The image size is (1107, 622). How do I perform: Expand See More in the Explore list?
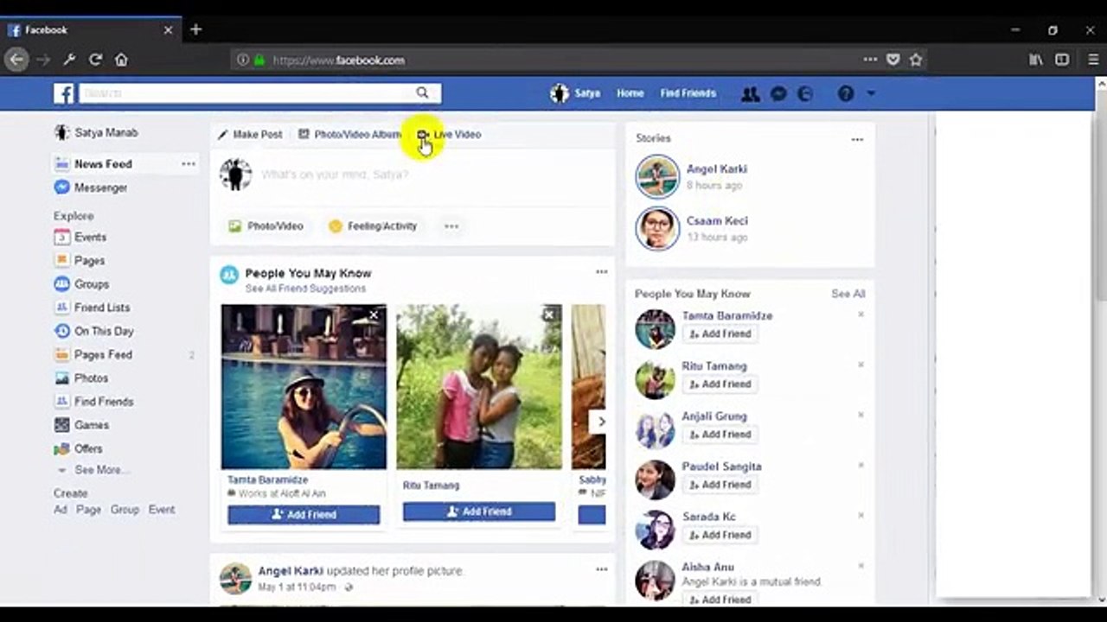(x=93, y=470)
